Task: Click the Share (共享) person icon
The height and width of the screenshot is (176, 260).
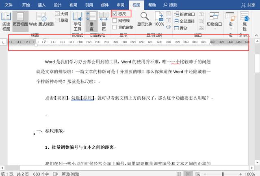Action: coord(243,5)
